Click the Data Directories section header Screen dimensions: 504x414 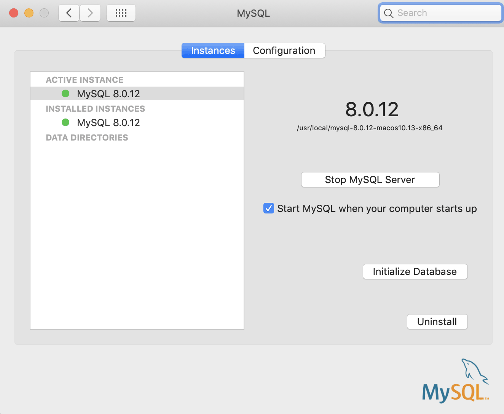(x=87, y=137)
